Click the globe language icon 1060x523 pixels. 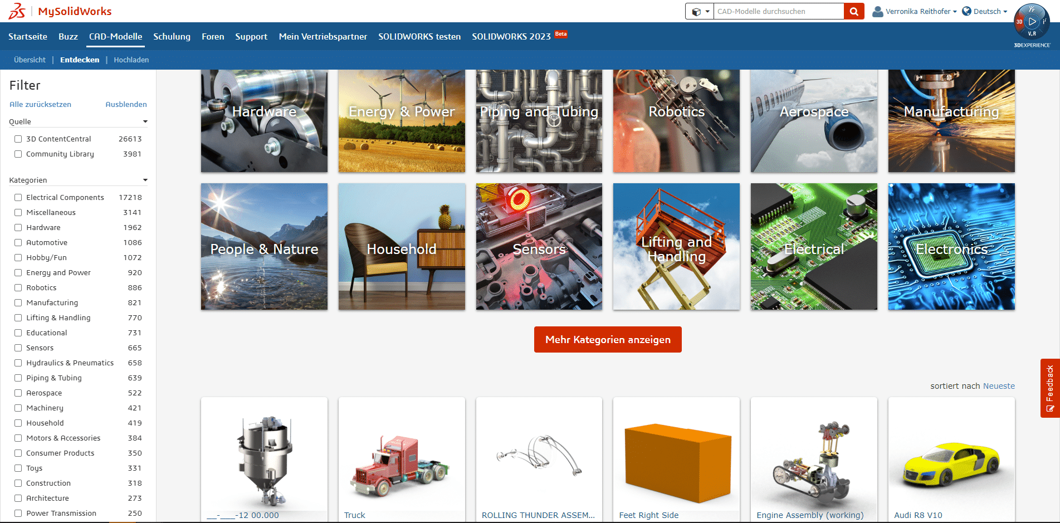coord(966,11)
